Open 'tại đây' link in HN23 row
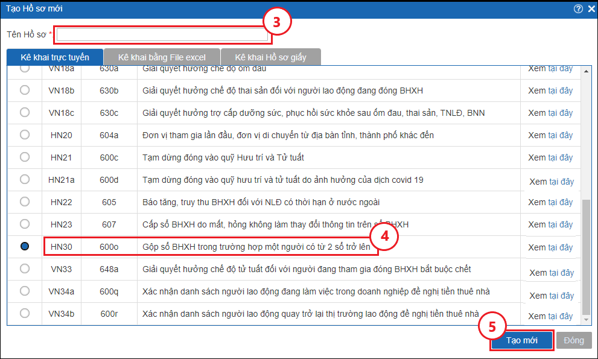 (560, 224)
